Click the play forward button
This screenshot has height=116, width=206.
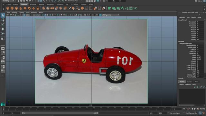195,109
